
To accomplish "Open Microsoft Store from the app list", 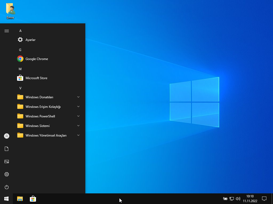I will click(36, 78).
